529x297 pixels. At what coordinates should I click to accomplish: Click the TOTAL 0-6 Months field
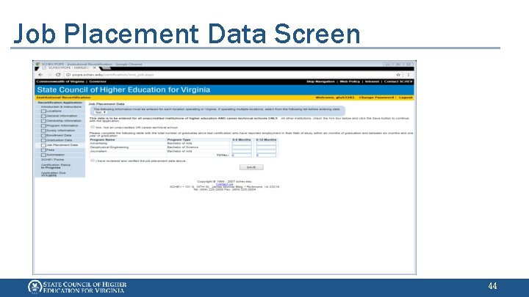(x=242, y=155)
